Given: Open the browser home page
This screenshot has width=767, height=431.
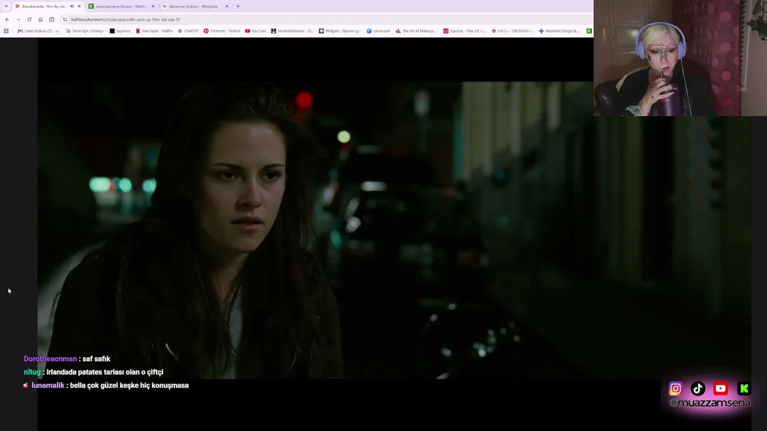Looking at the screenshot, I should (40, 19).
